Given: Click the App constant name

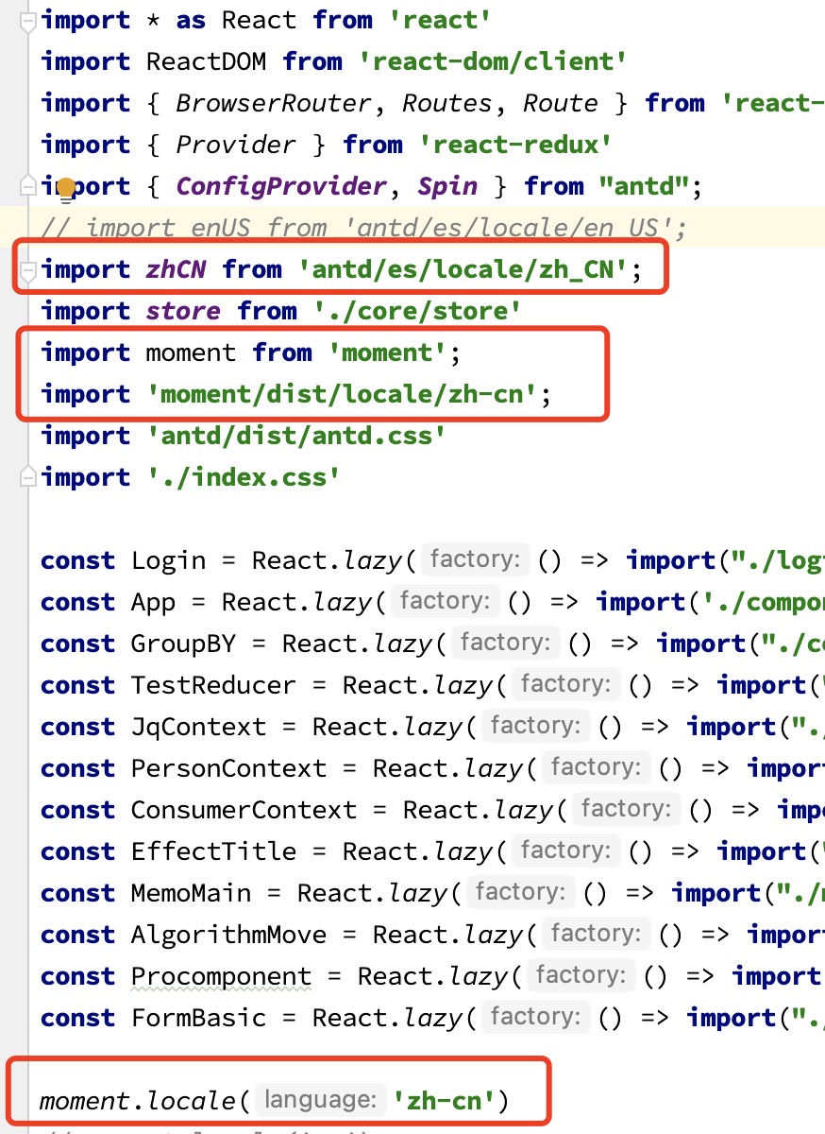Looking at the screenshot, I should coord(153,602).
